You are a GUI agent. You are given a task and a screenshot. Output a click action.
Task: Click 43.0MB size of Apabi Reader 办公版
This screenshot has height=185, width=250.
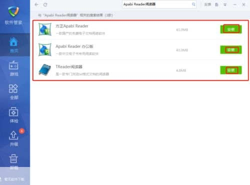tap(182, 50)
